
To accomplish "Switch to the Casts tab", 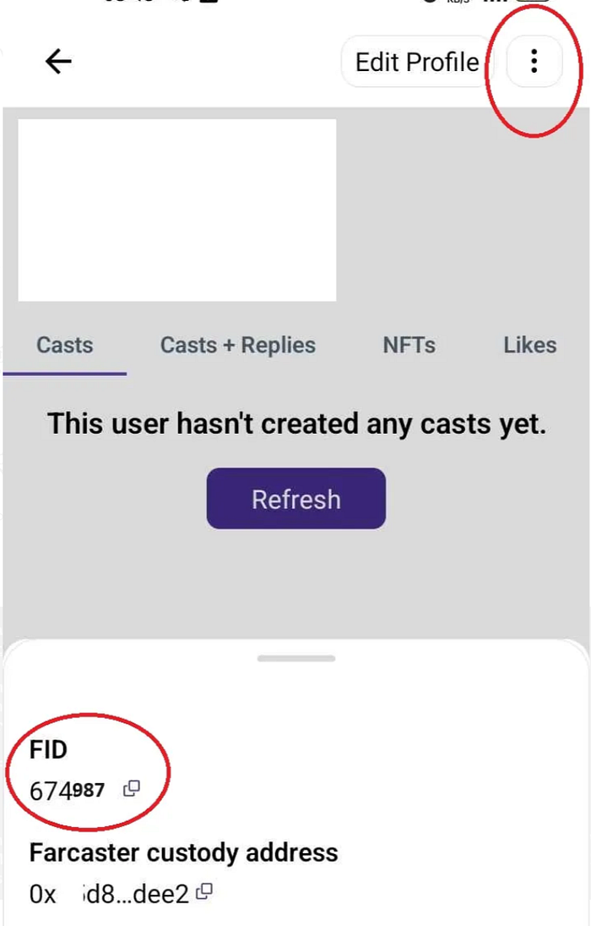I will click(x=65, y=345).
